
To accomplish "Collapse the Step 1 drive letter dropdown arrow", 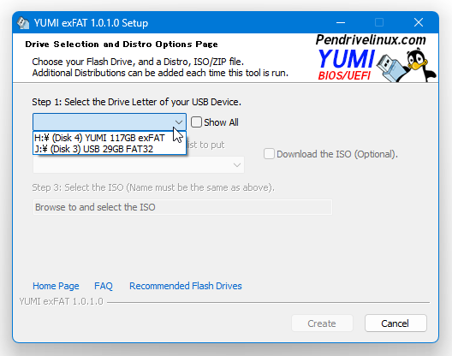I will point(179,122).
